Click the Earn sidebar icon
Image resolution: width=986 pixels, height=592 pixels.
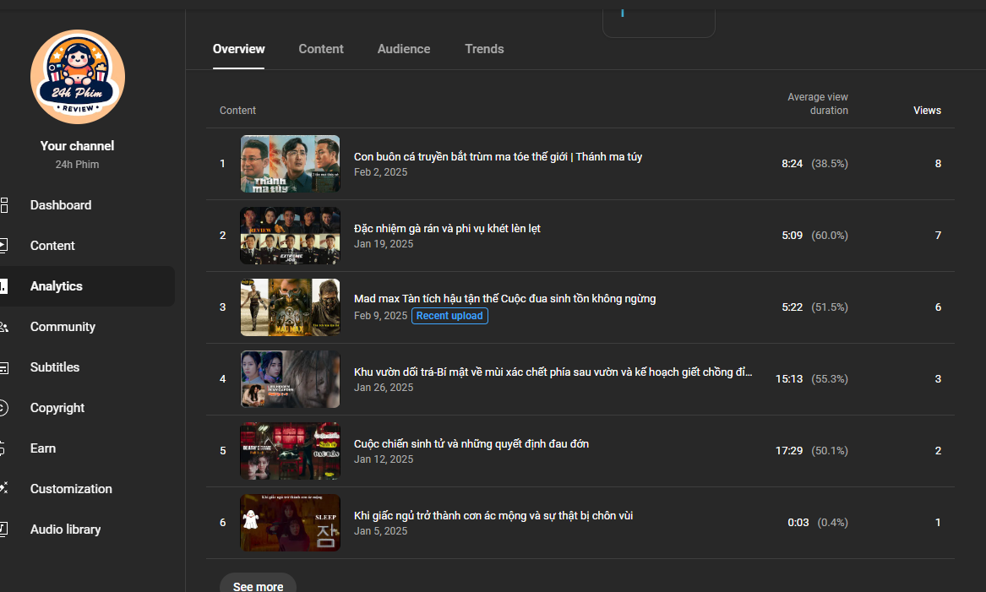pyautogui.click(x=4, y=448)
